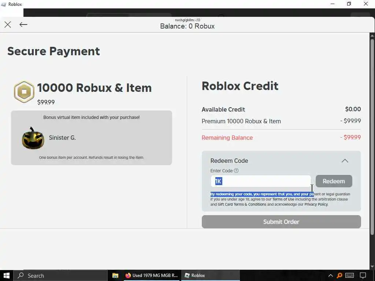The width and height of the screenshot is (375, 281).
Task: Click the red -$99.99 remaining balance amount
Action: pyautogui.click(x=350, y=138)
